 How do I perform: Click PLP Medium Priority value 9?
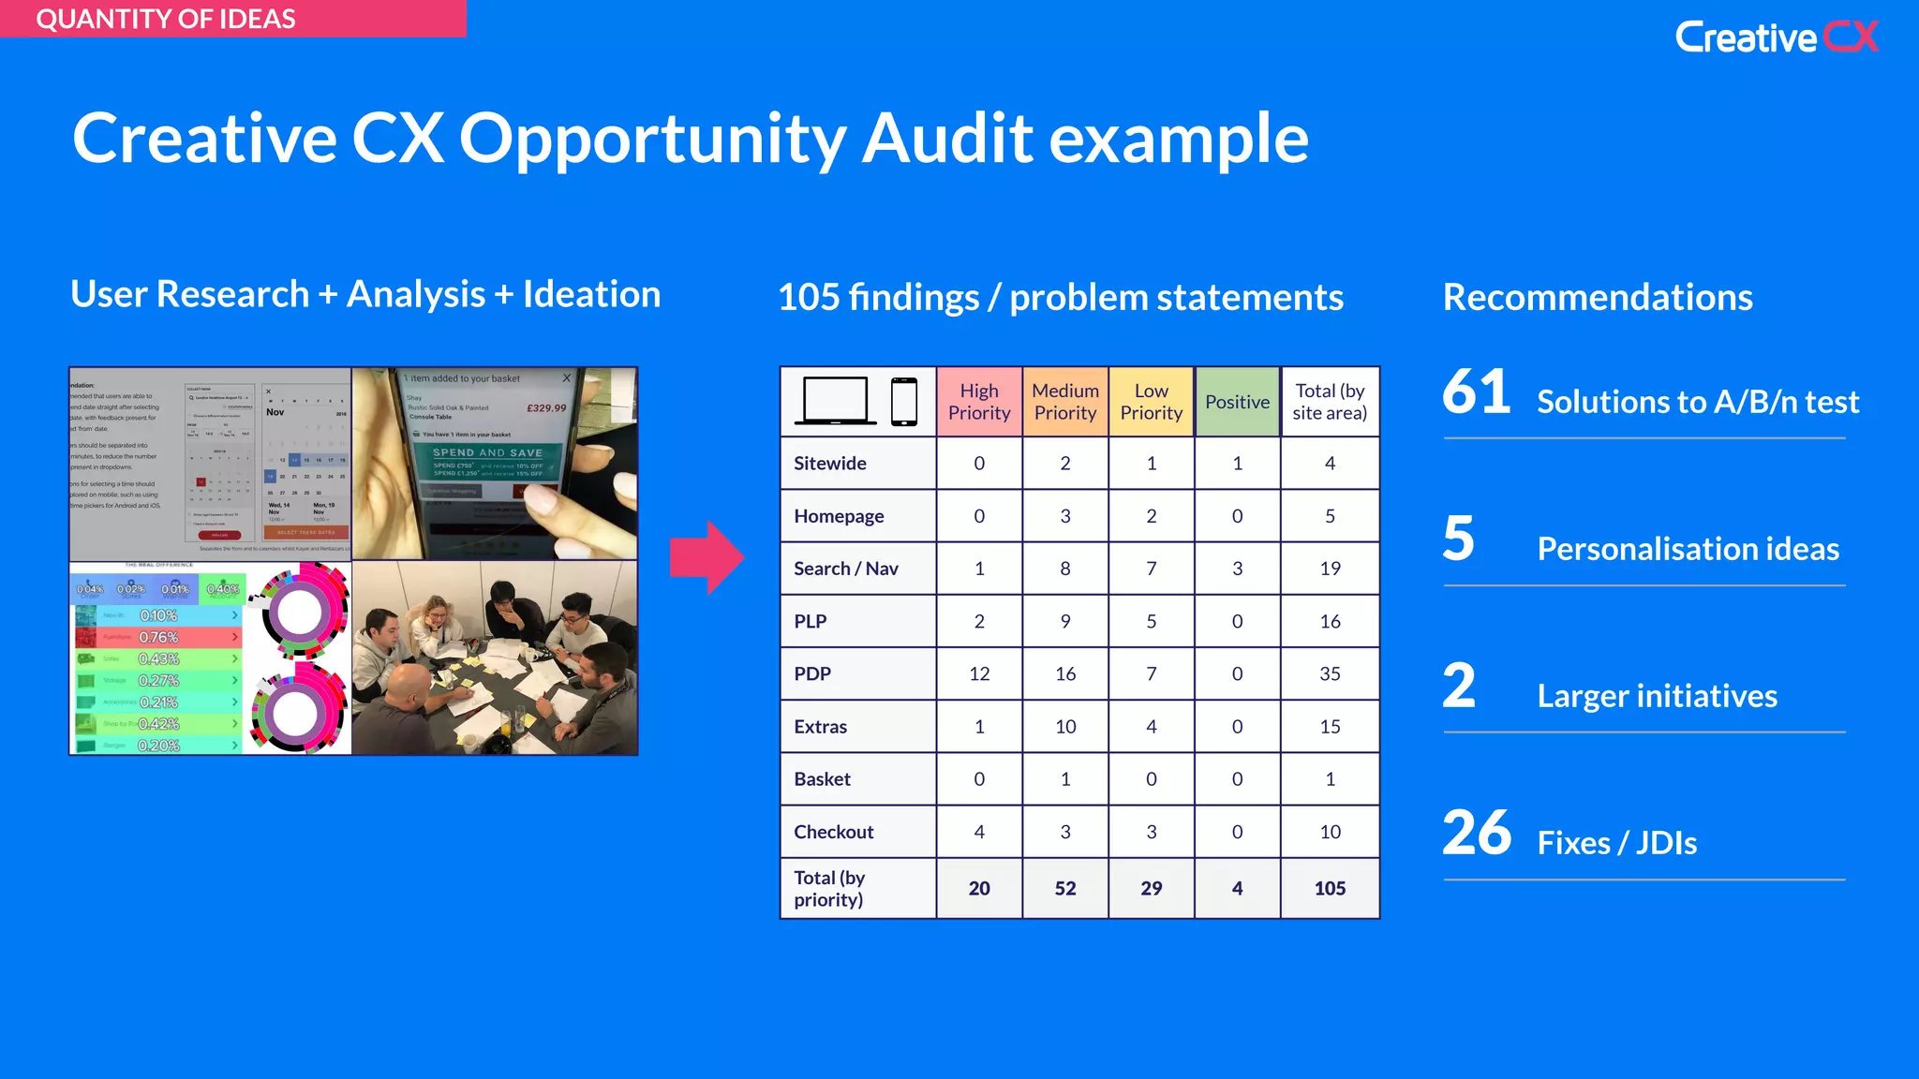click(x=1065, y=621)
